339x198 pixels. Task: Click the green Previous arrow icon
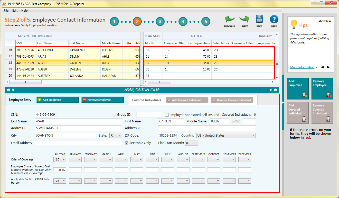[229, 20]
